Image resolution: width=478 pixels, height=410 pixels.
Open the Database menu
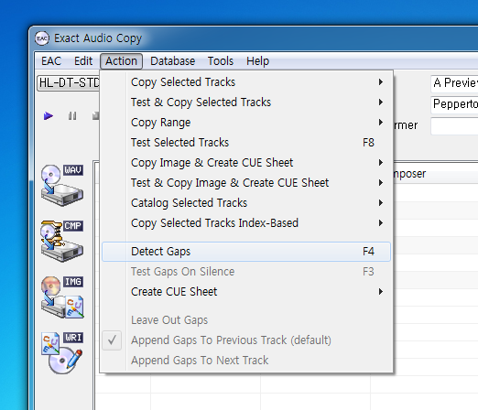tap(172, 61)
